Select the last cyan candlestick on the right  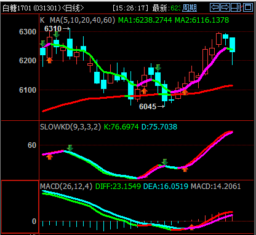pos(232,45)
